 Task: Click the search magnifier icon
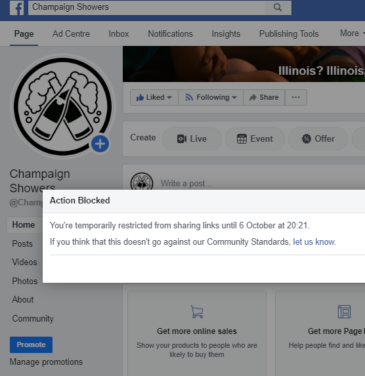coord(278,7)
